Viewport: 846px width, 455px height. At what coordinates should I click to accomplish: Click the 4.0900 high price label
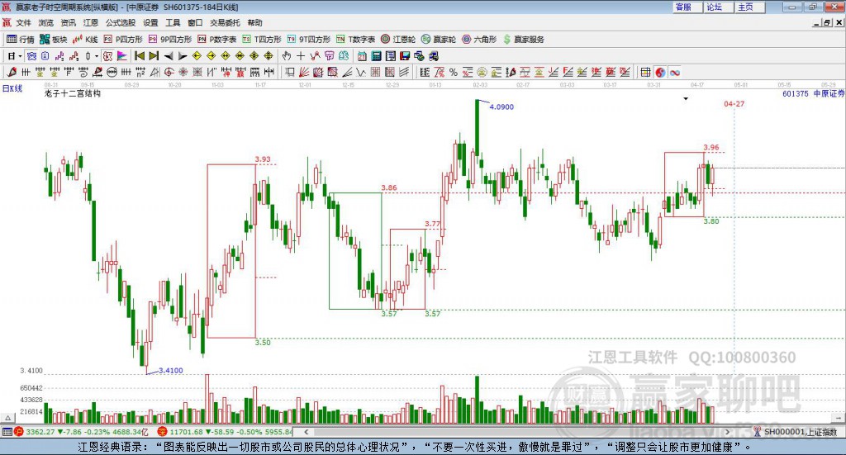[501, 107]
